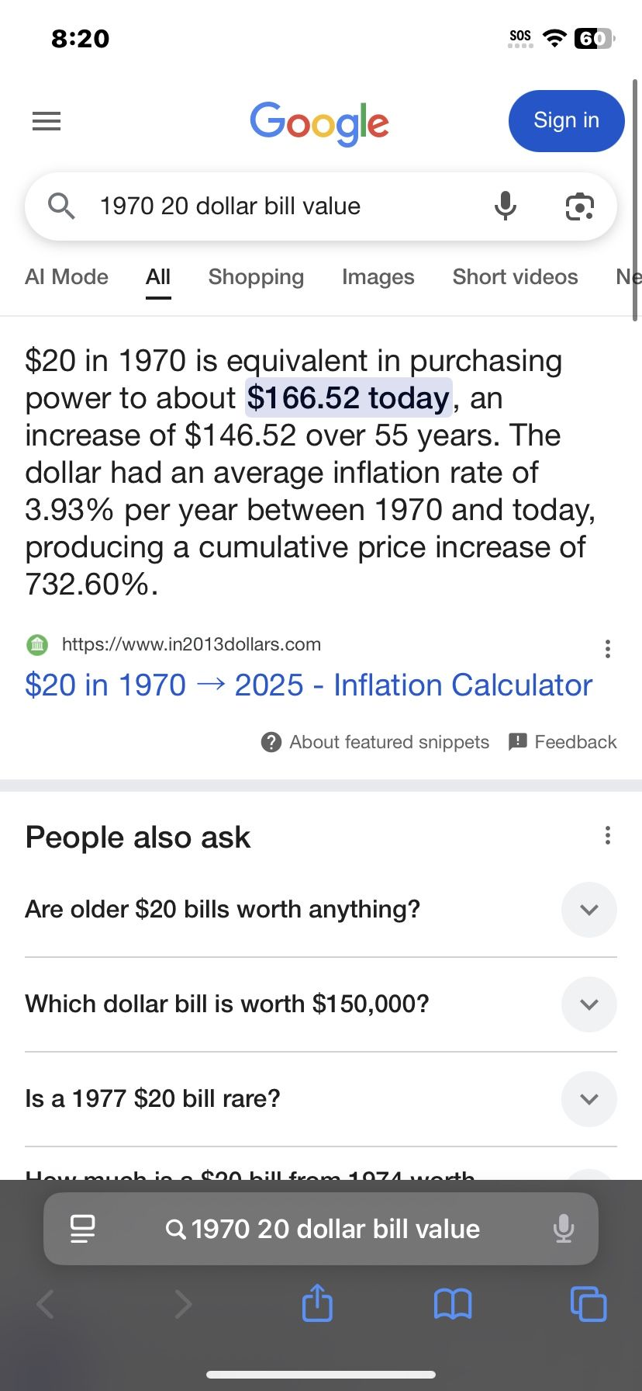Viewport: 642px width, 1391px height.
Task: Open Safari bookmarks book icon
Action: pyautogui.click(x=453, y=1304)
